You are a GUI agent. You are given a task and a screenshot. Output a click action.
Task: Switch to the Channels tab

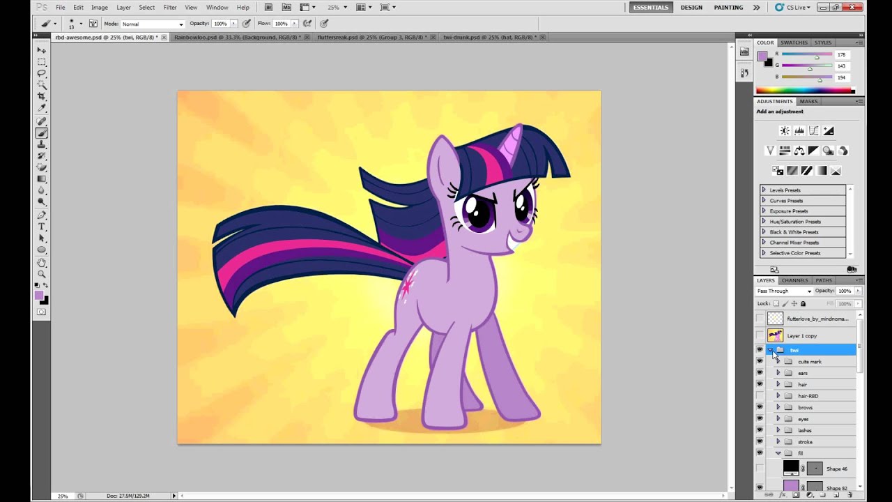pyautogui.click(x=794, y=280)
